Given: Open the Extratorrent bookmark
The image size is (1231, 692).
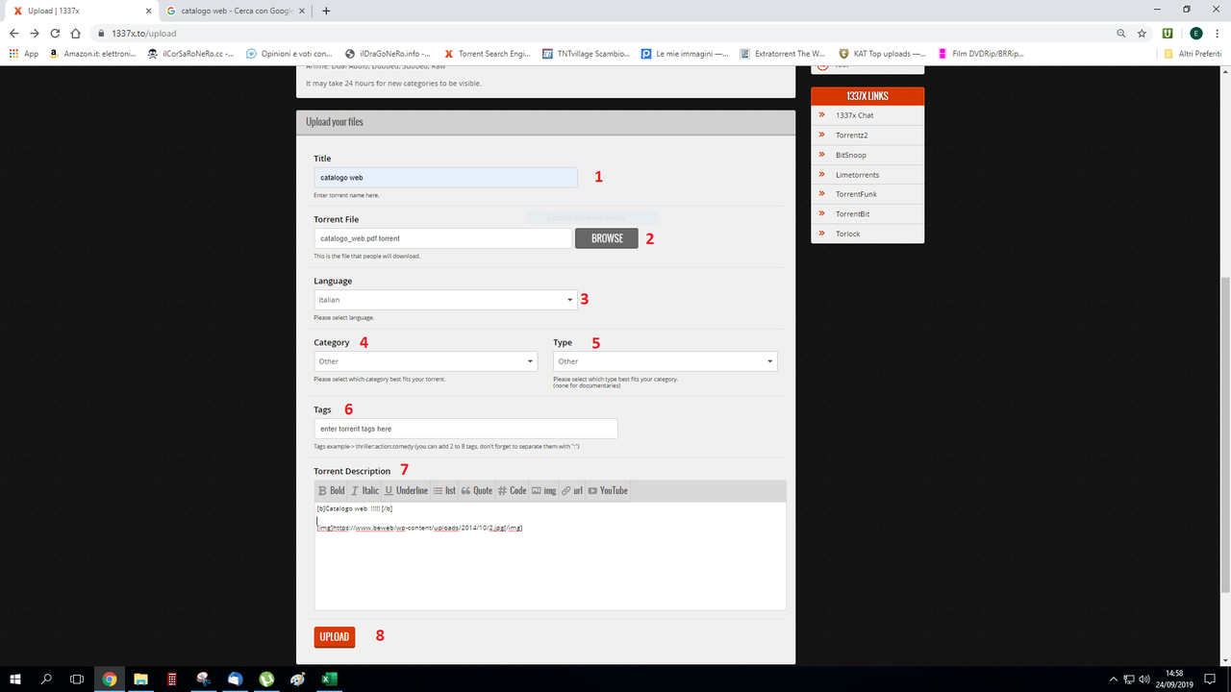Looking at the screenshot, I should coord(782,54).
